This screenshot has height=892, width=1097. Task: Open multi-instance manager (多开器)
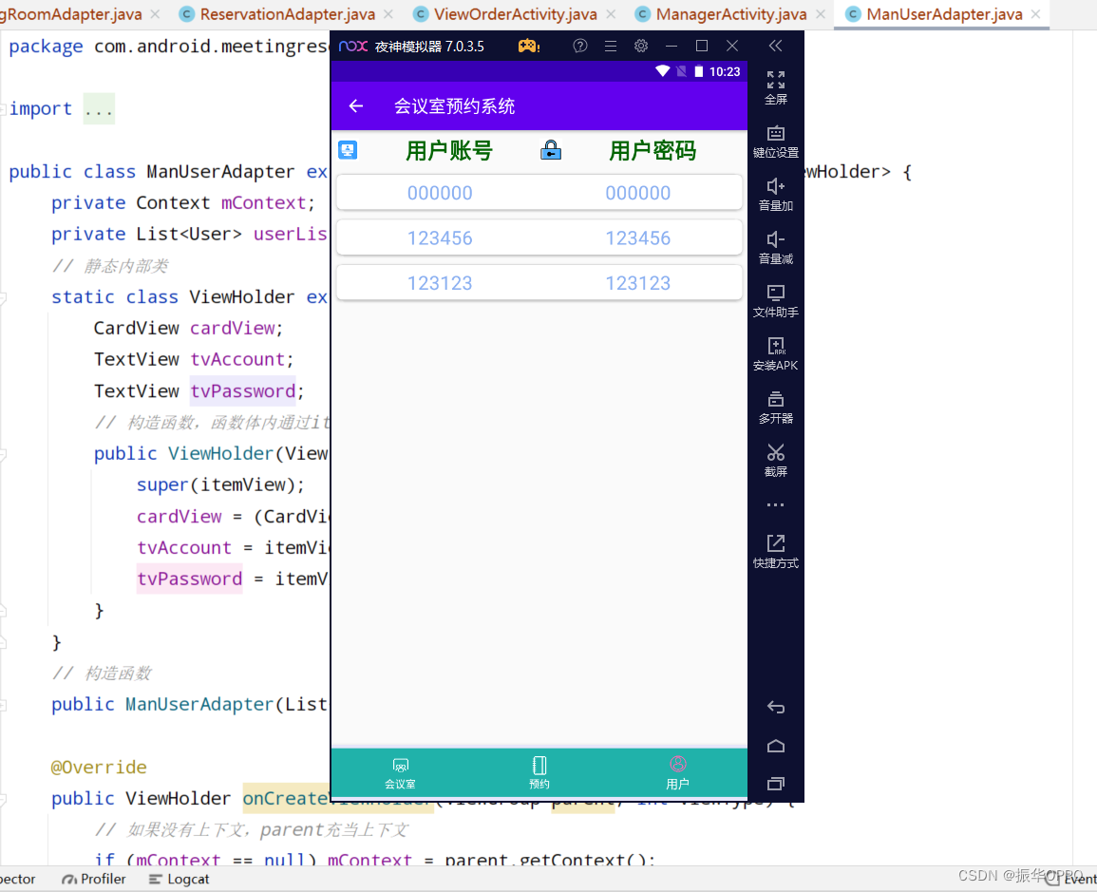(x=775, y=408)
